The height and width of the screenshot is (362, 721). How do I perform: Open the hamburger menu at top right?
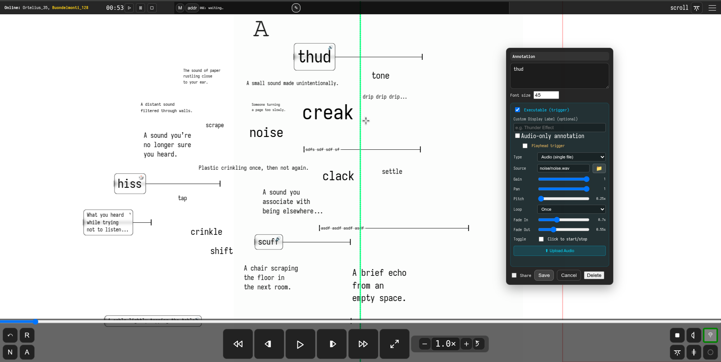[x=712, y=8]
